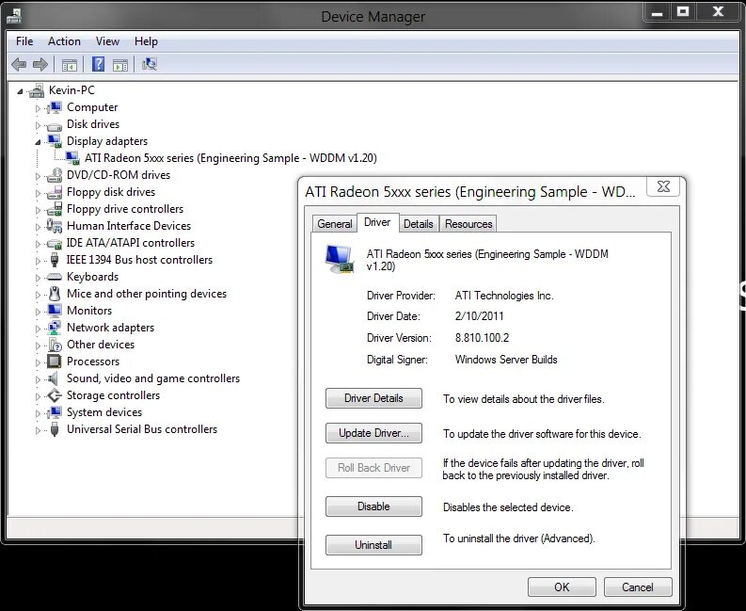Select the ATI Radeon 5xxx series tree entry
The image size is (746, 611).
[x=230, y=158]
